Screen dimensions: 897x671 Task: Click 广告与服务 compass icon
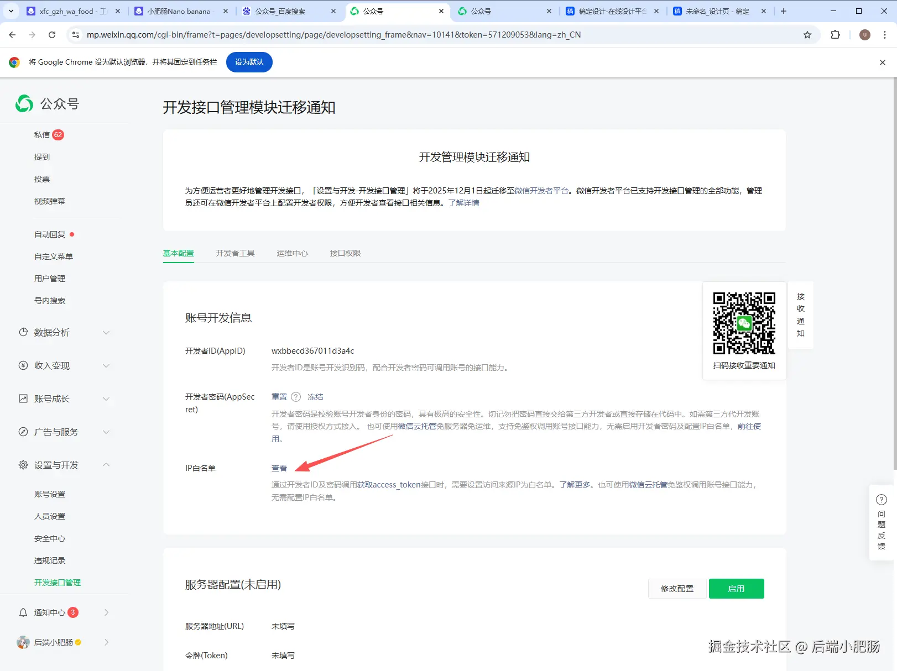click(x=23, y=432)
